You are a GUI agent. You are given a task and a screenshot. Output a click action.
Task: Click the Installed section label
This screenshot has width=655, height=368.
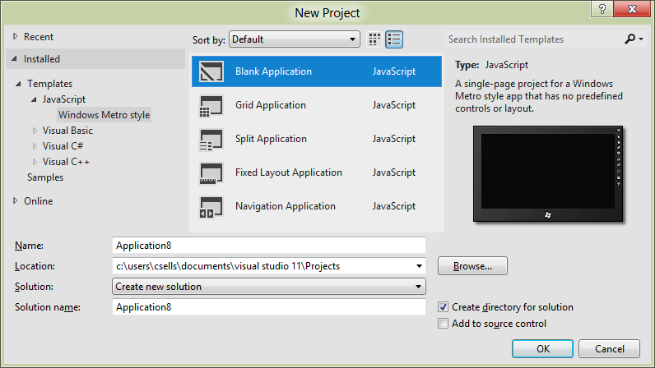tap(42, 59)
